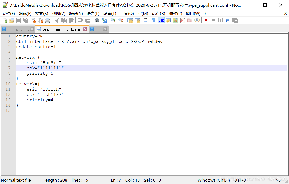Image resolution: width=289 pixels, height=184 pixels.
Task: Click Windows (CR LF) in status bar
Action: coord(214,180)
